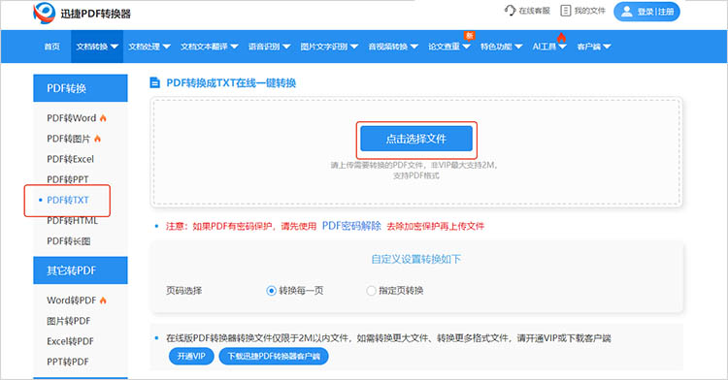Click the flame icon above AI工具
The height and width of the screenshot is (380, 728).
[562, 38]
